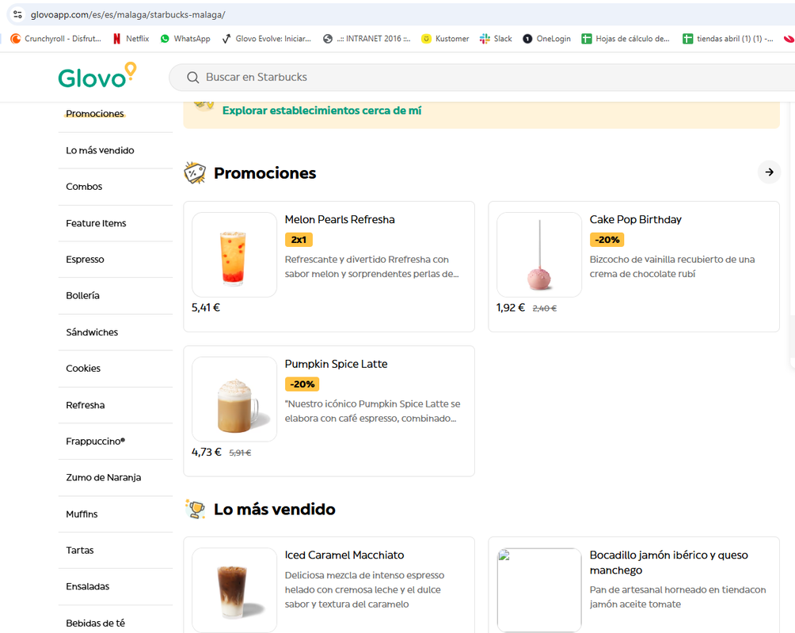Click the Cake Pop Birthday title
Image resolution: width=795 pixels, height=633 pixels.
click(635, 219)
